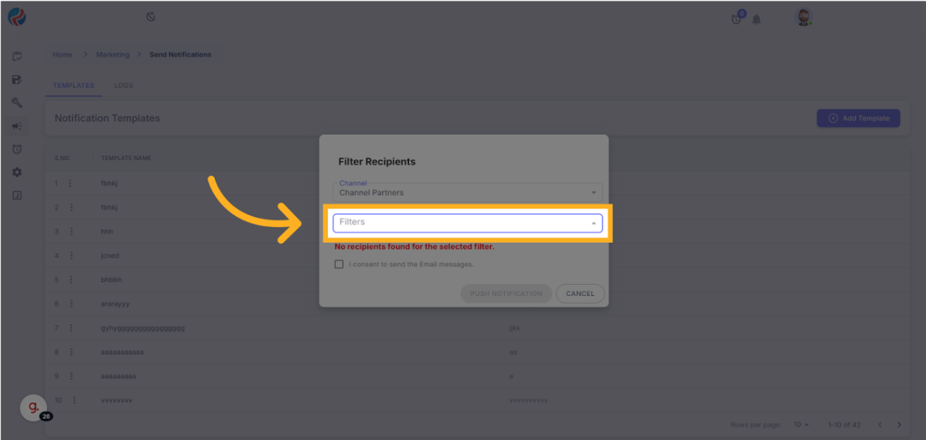This screenshot has width=926, height=440.
Task: Open the notification bell icon
Action: (757, 19)
